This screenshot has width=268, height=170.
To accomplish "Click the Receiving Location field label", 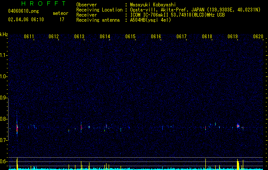I will tap(99, 10).
